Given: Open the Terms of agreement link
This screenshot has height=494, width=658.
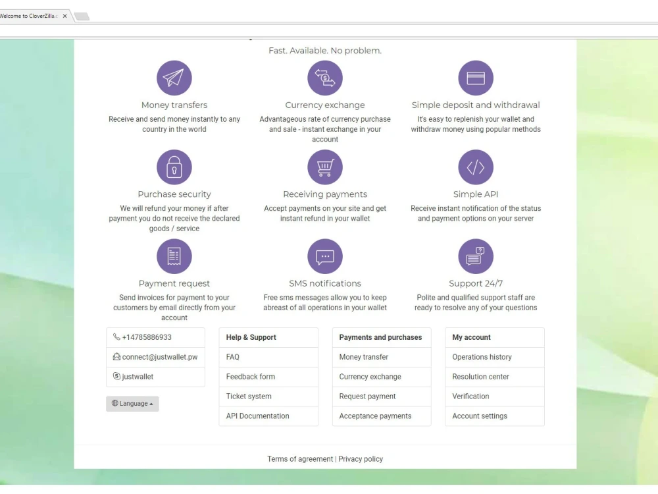Looking at the screenshot, I should pos(300,459).
